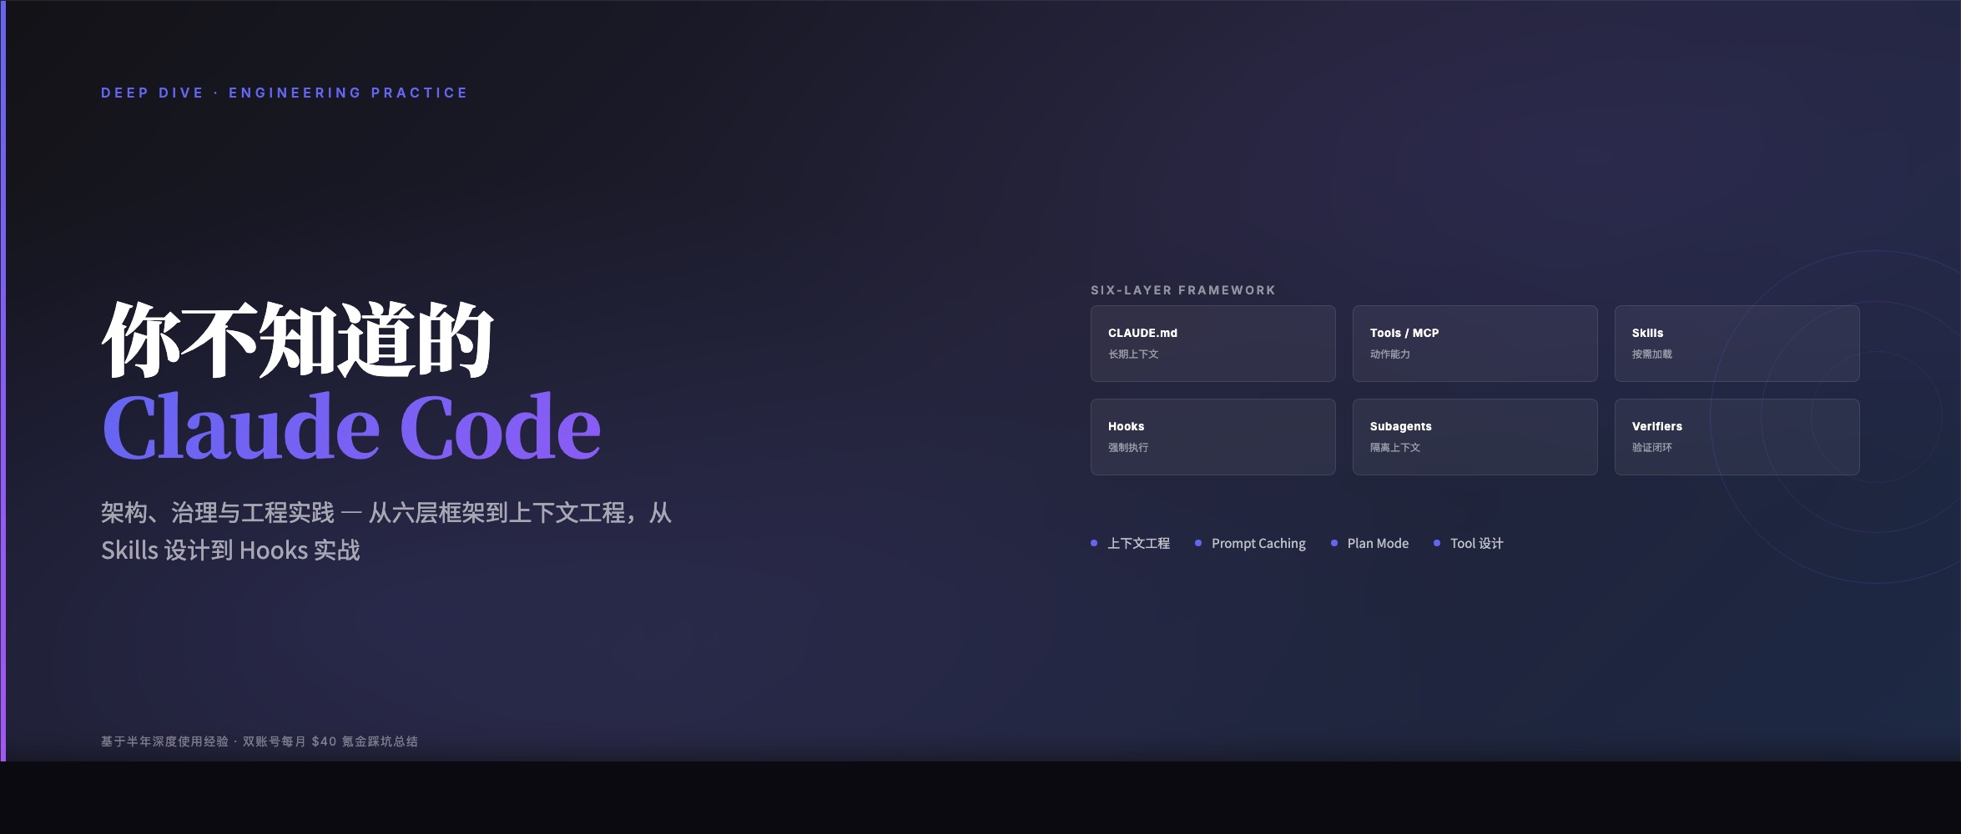Click the bullet dot before Prompt Caching

click(x=1197, y=543)
